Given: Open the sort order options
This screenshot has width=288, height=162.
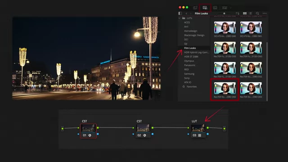Looking at the screenshot, I should click(238, 13).
